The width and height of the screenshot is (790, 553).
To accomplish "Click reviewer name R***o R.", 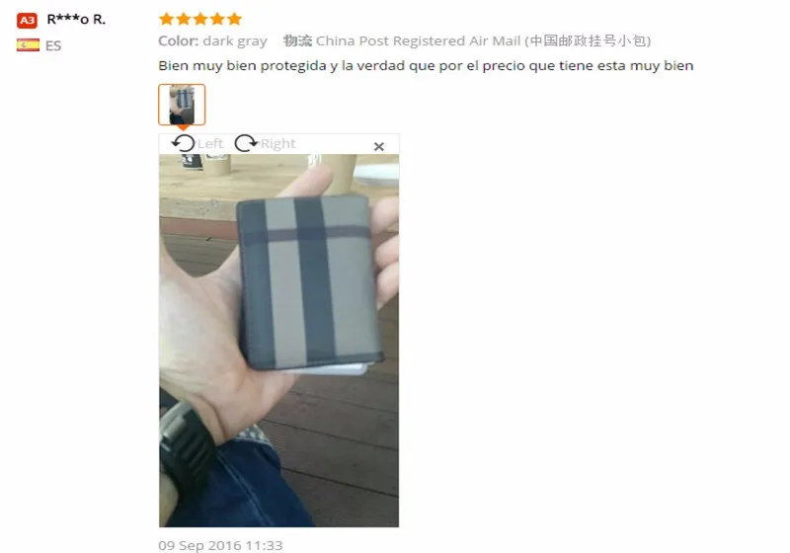I will point(76,20).
